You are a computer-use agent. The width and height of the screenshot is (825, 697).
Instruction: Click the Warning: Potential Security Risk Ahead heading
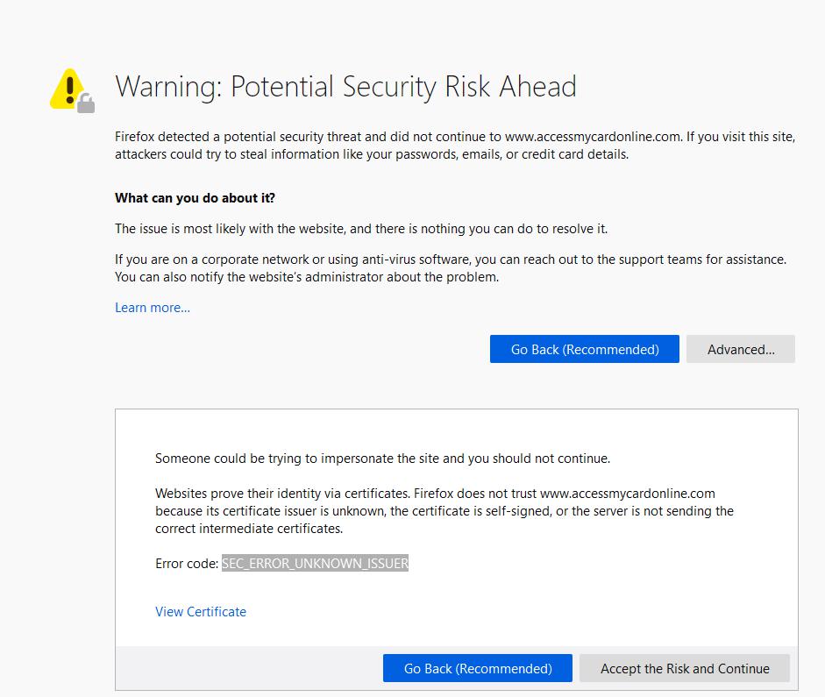pos(345,87)
